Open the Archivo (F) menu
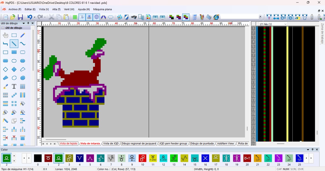325x171 pixels. pyautogui.click(x=15, y=9)
